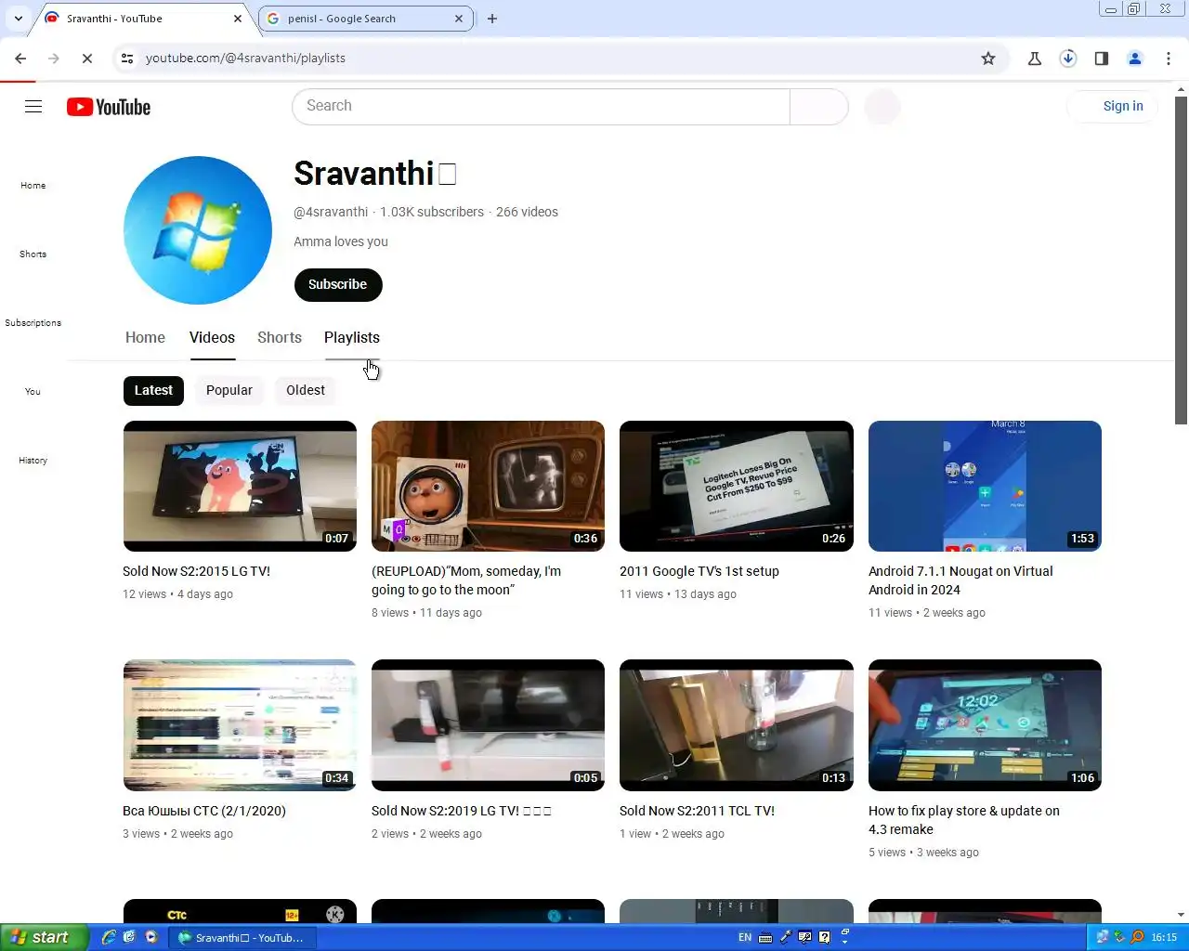Click the YouTube logo

109,107
